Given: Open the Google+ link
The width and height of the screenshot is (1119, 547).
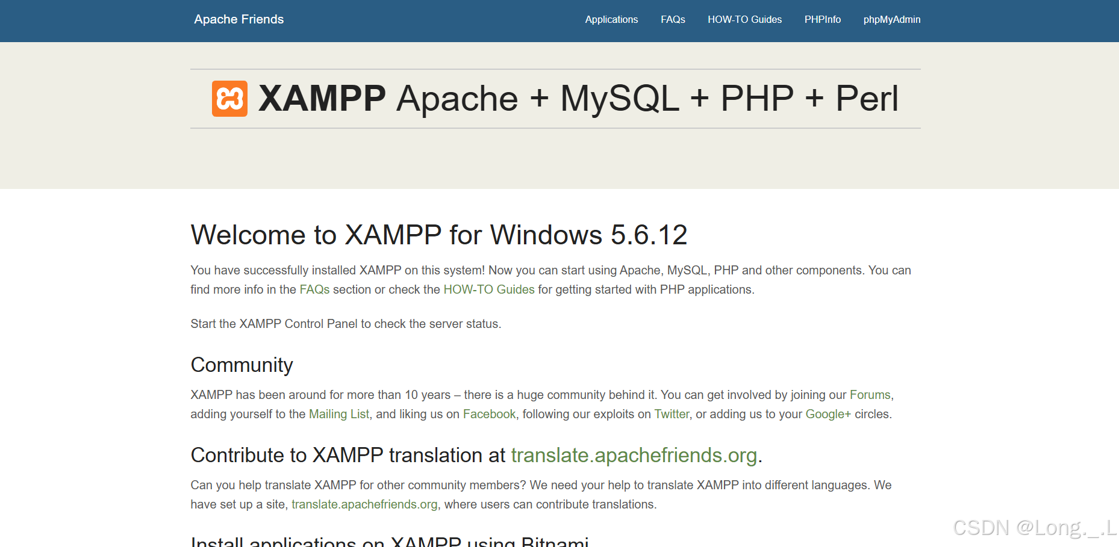Looking at the screenshot, I should tap(828, 414).
